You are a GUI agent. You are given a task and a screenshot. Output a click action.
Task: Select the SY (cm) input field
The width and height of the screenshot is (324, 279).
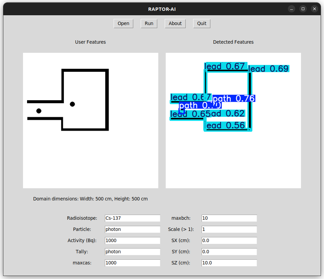(x=229, y=252)
